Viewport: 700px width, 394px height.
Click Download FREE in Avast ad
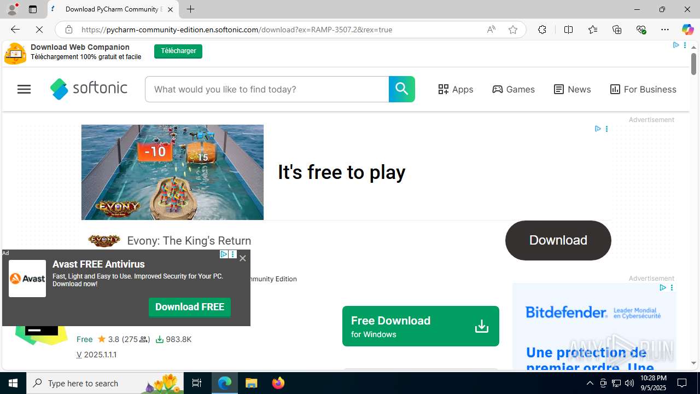tap(190, 307)
